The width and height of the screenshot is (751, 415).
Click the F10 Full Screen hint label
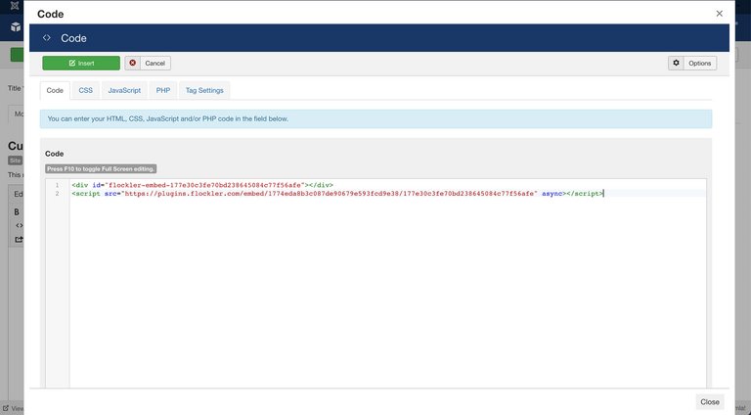pos(101,168)
